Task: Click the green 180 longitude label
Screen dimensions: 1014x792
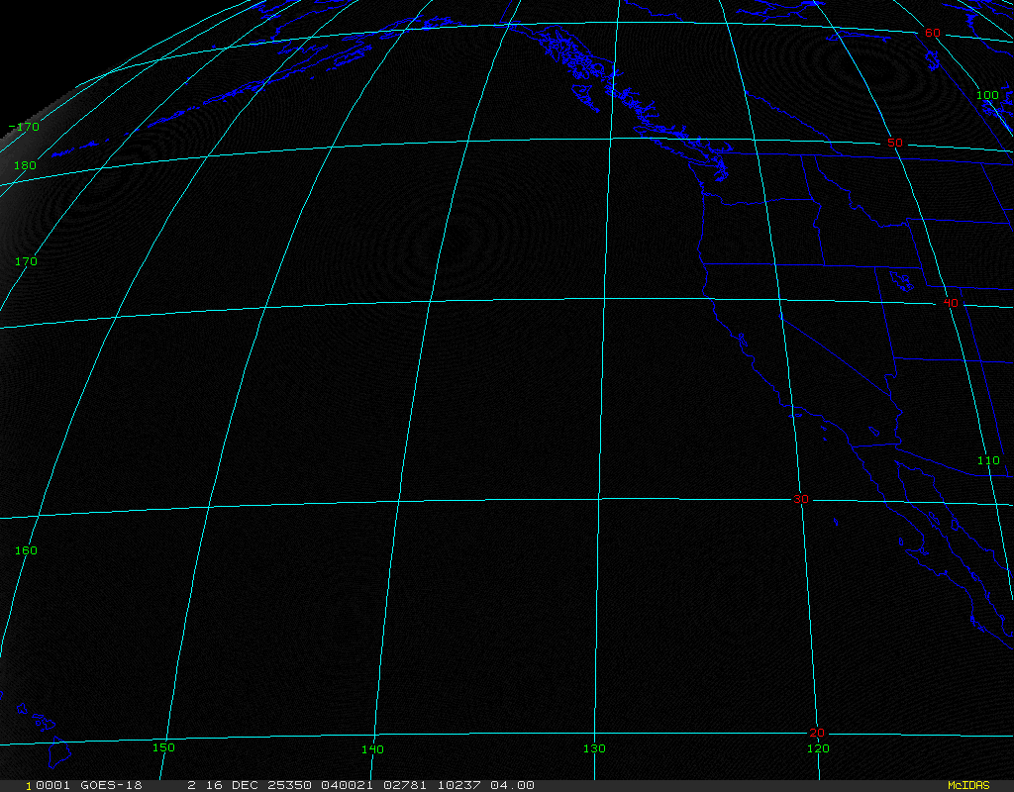Action: coord(25,165)
